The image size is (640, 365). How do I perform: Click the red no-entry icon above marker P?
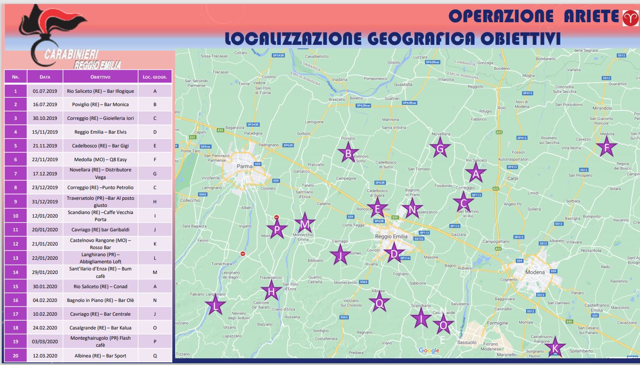[x=276, y=217]
